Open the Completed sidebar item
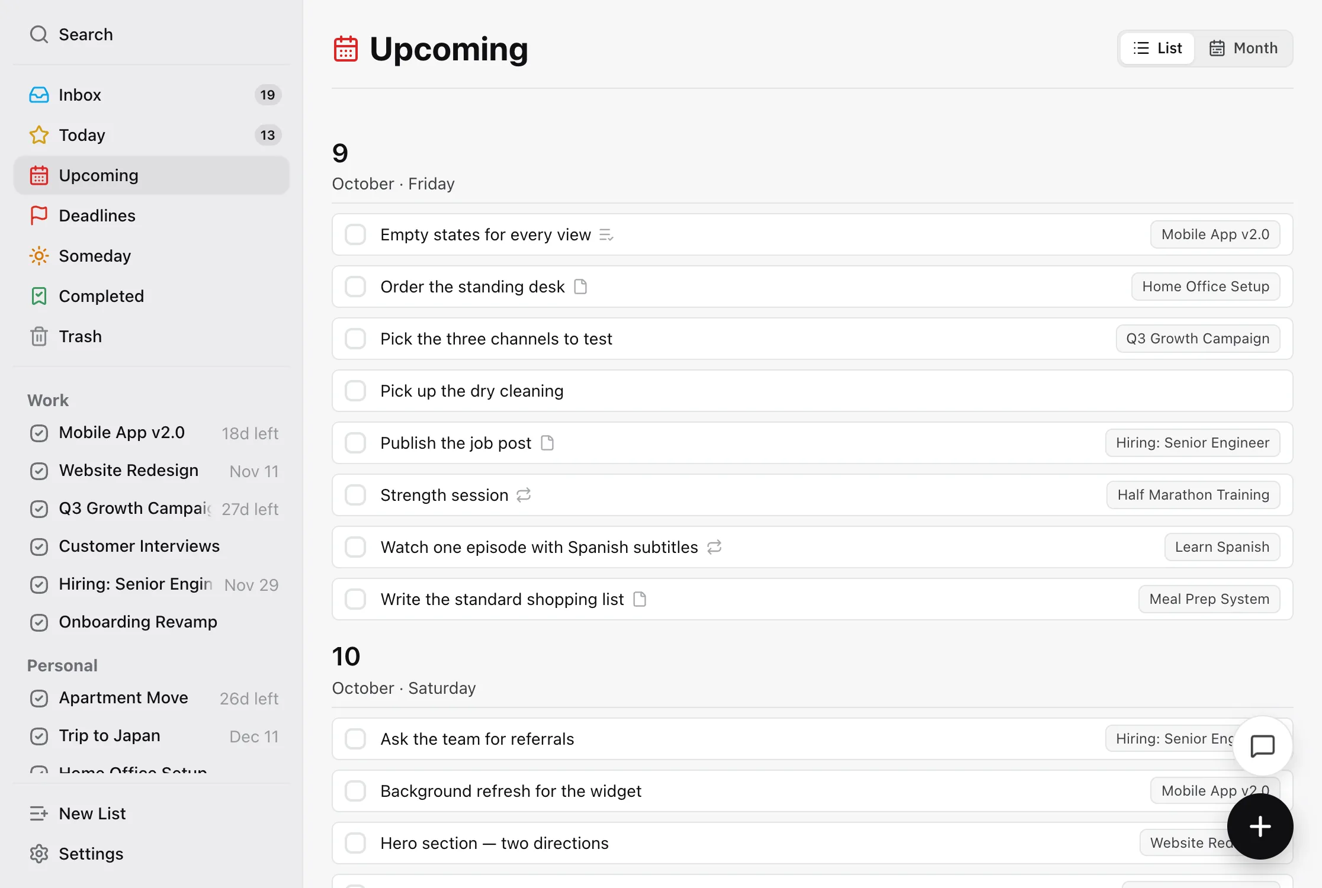 pos(152,296)
